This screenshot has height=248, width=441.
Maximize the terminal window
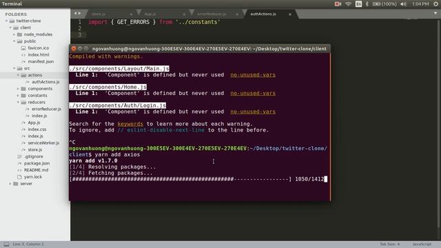pyautogui.click(x=86, y=49)
